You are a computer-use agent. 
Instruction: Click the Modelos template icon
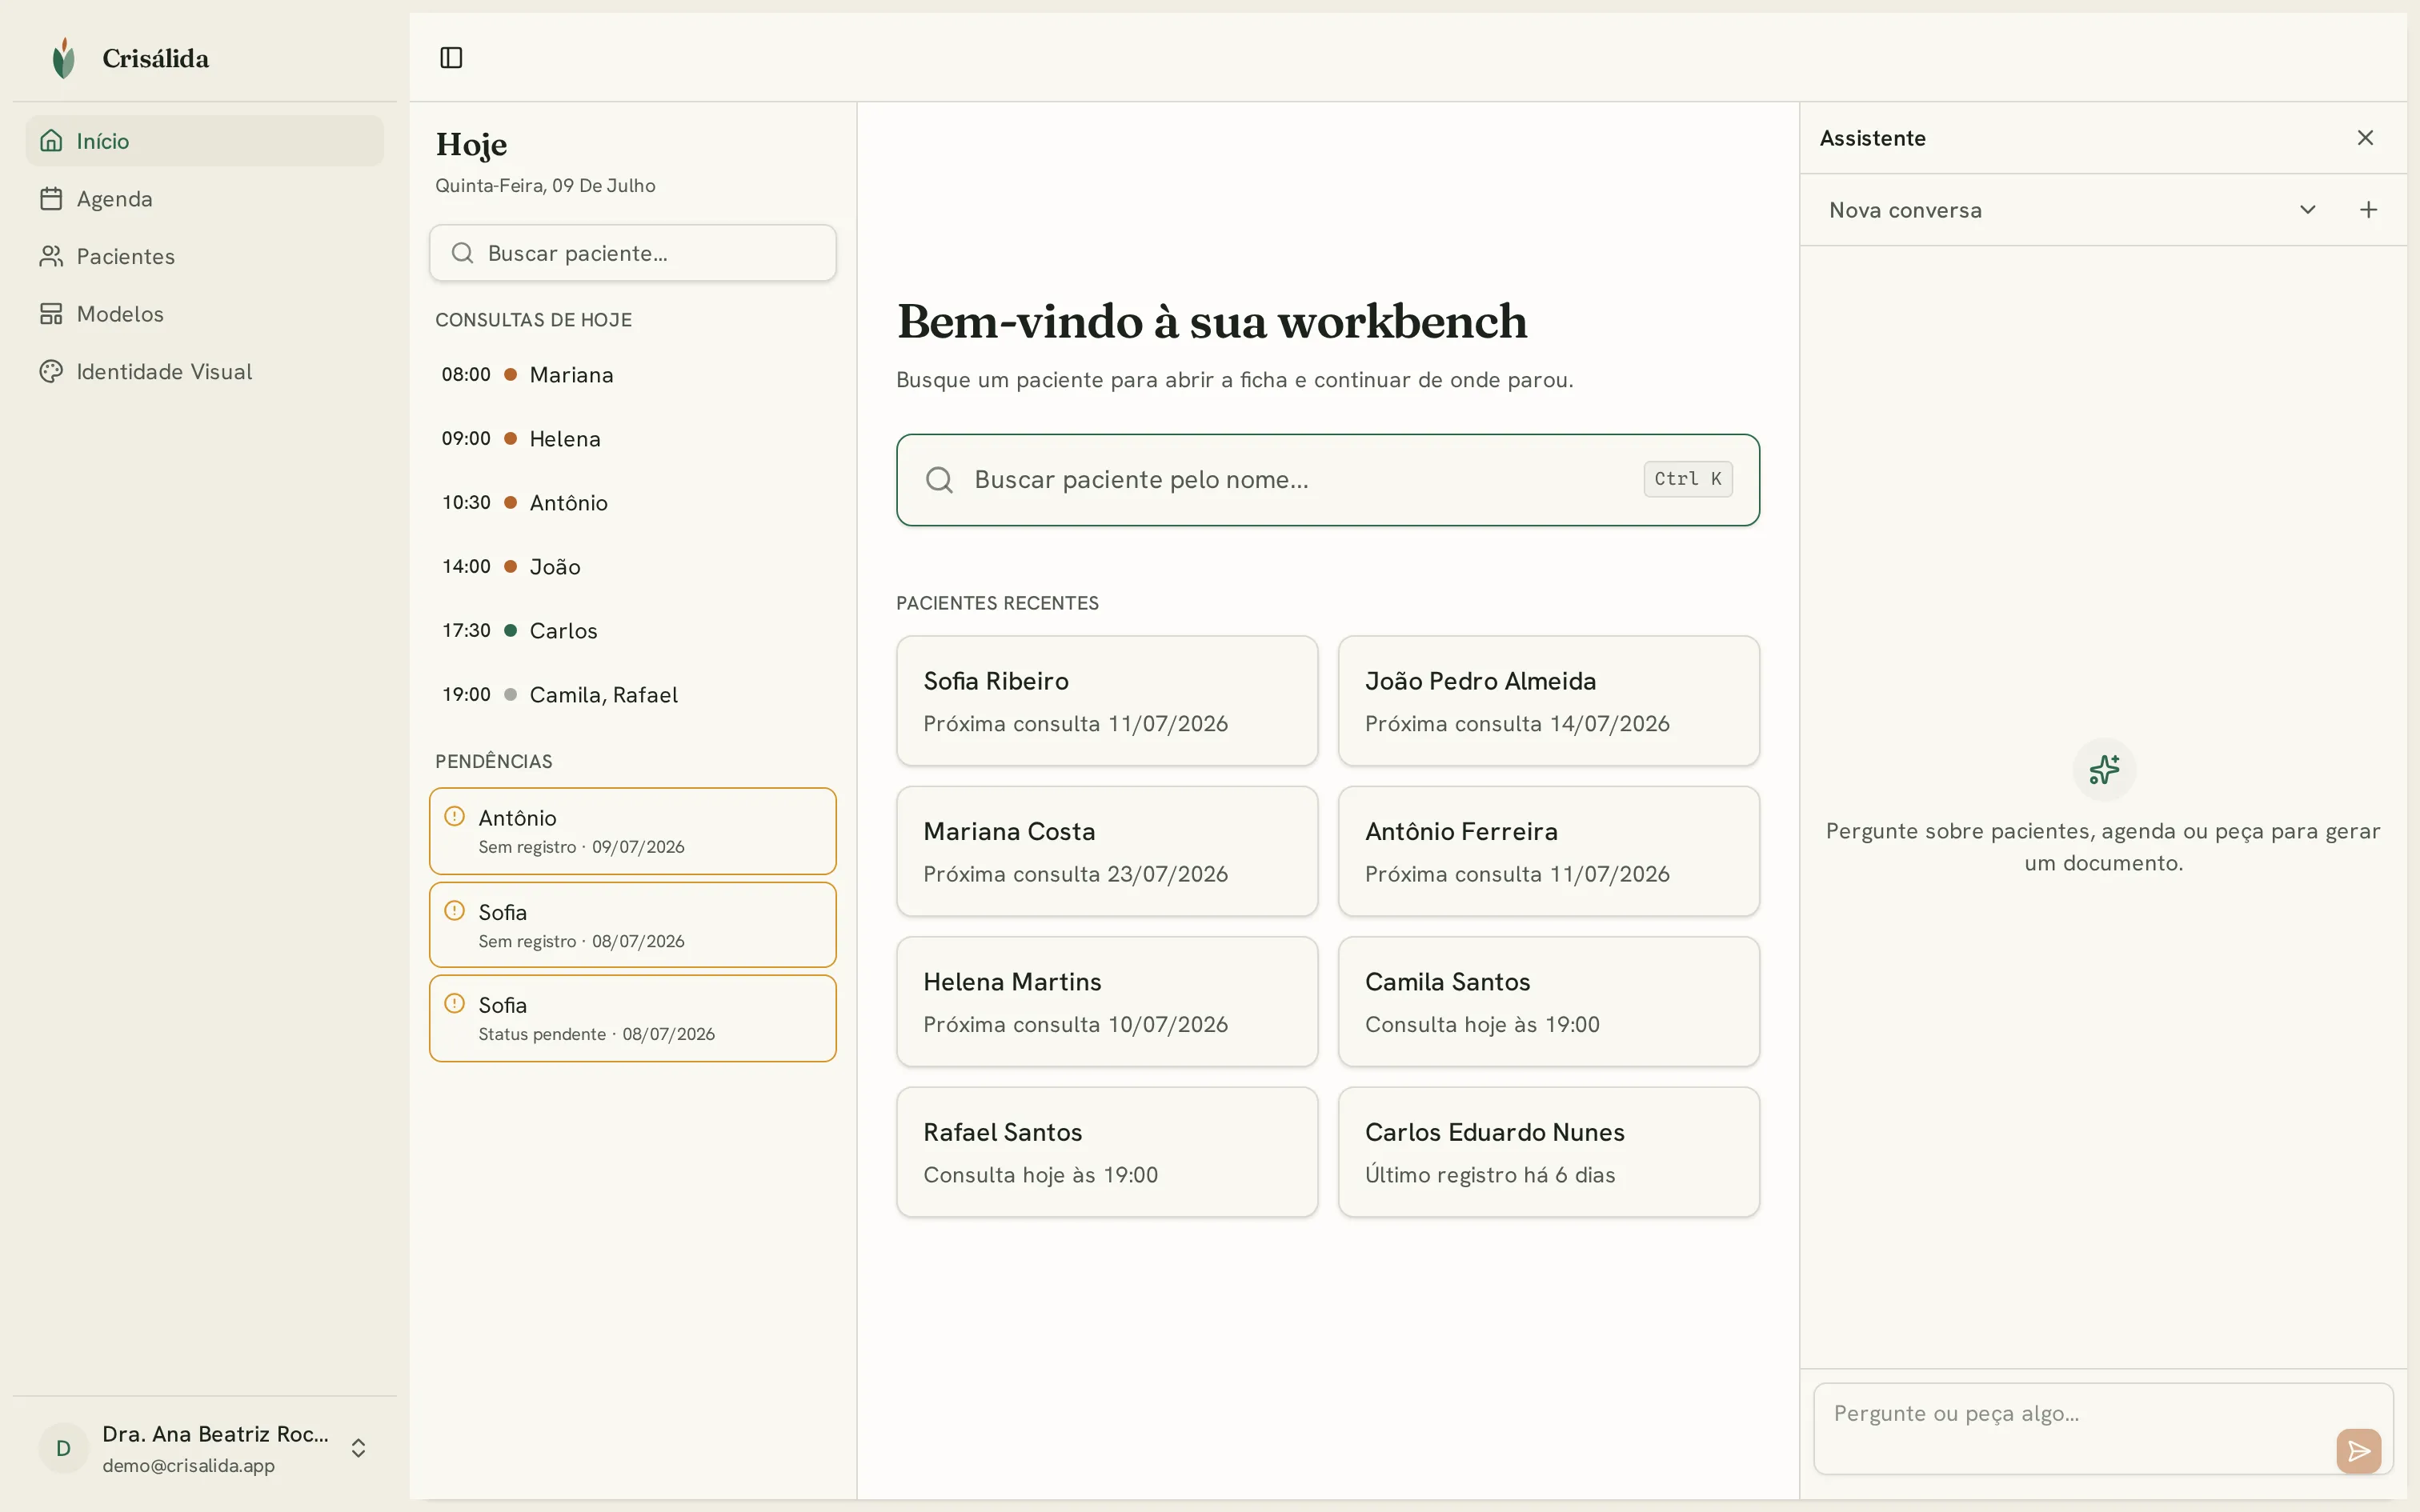tap(51, 314)
